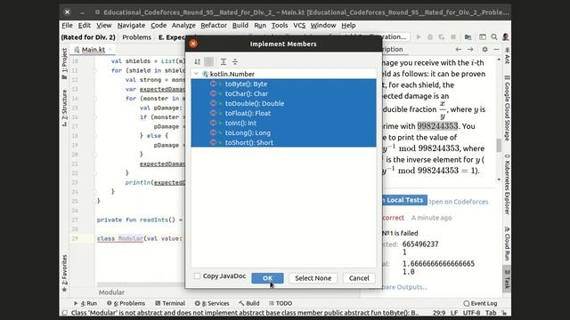Hide the task panel with minimize icon
Viewport: 570px width, 320px height.
click(x=496, y=50)
